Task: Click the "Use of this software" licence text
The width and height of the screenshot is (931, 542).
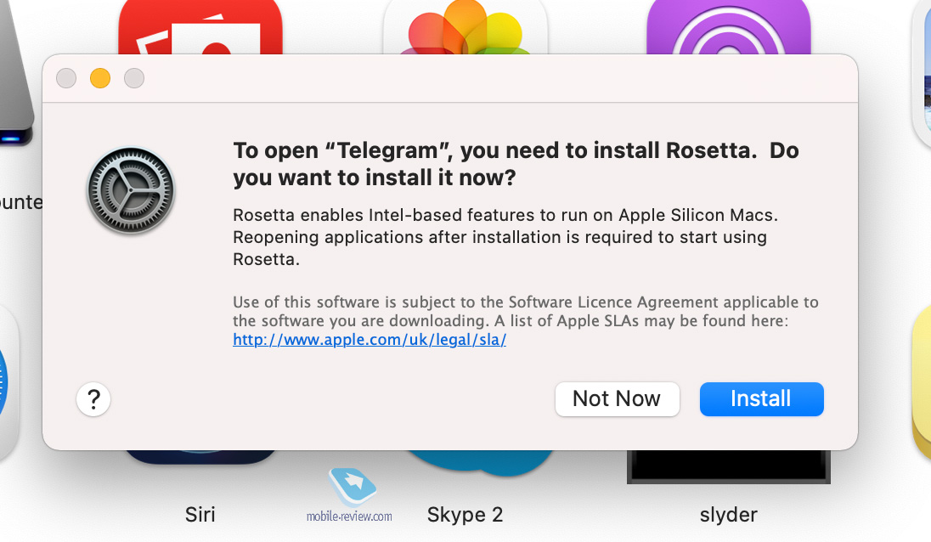Action: pos(526,311)
